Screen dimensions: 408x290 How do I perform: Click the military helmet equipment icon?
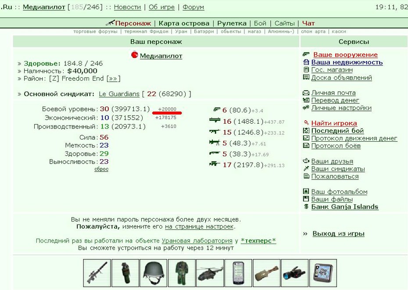point(154,273)
